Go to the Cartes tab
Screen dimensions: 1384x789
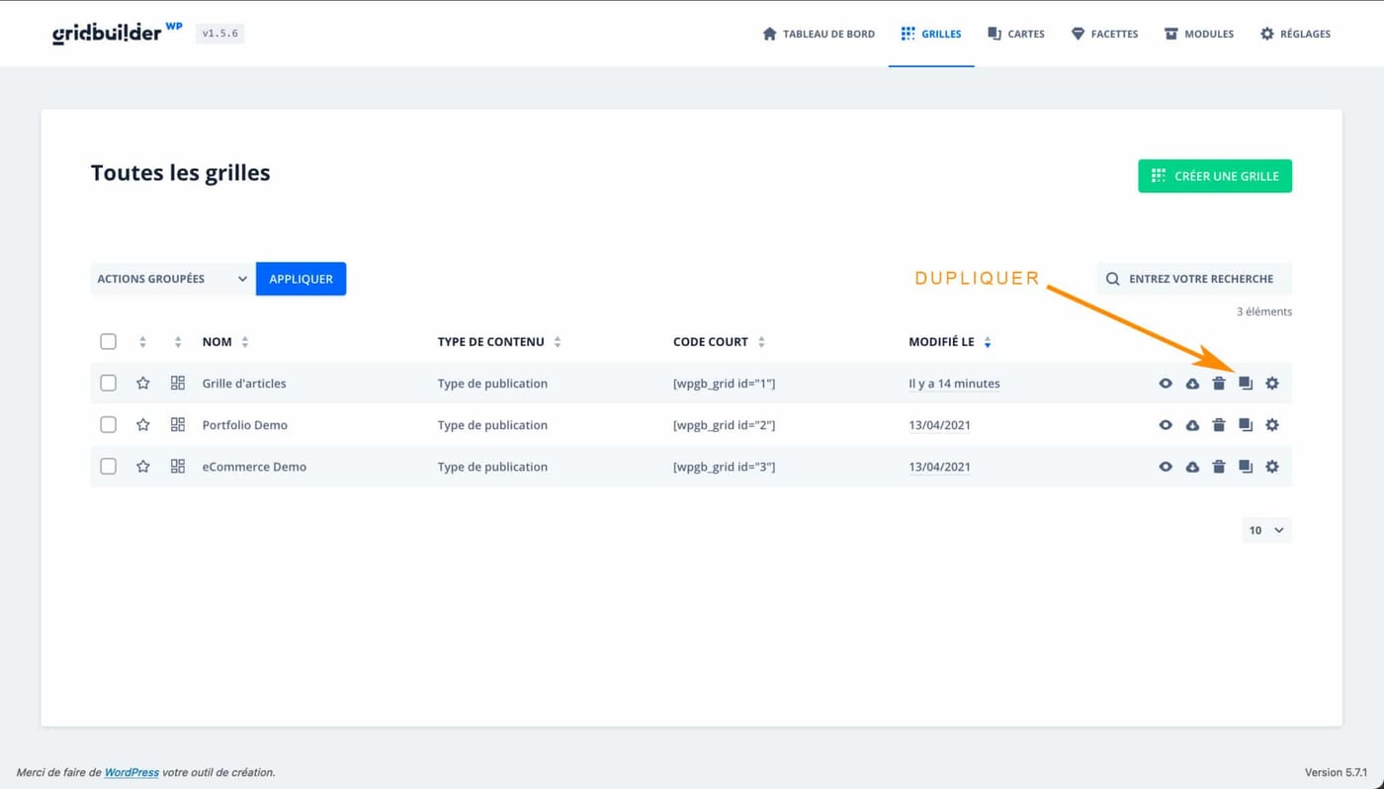1016,34
